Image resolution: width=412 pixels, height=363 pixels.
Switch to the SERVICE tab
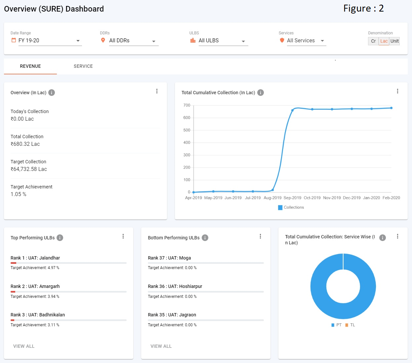(x=83, y=66)
